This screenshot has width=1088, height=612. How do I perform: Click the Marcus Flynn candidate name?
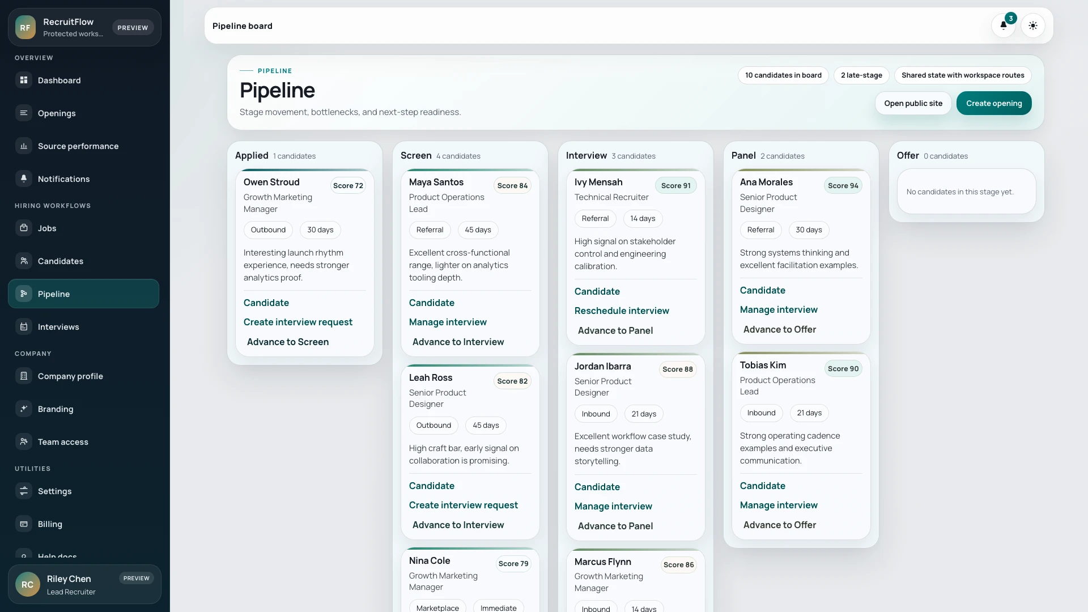tap(602, 562)
